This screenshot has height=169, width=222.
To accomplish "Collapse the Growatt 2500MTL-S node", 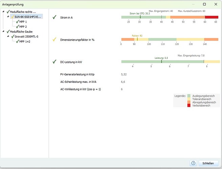I will [x=8, y=37].
